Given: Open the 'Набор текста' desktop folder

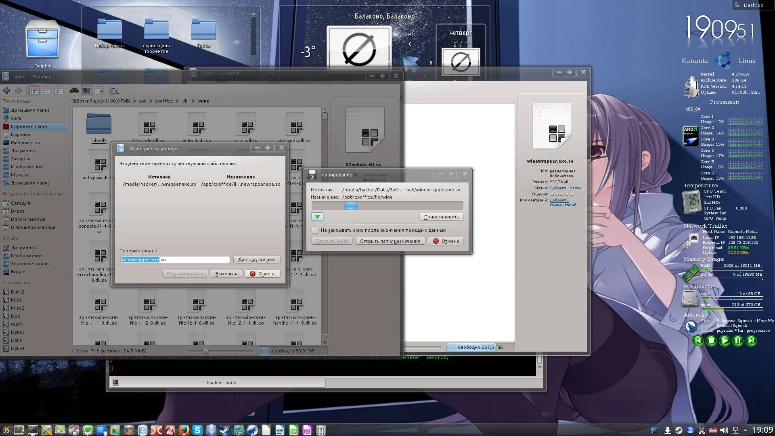Looking at the screenshot, I should pos(110,33).
